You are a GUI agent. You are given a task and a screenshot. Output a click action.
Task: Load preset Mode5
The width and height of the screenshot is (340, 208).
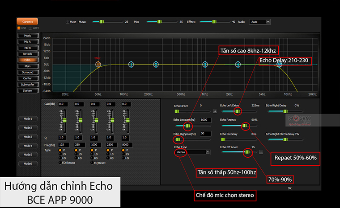[28, 155]
